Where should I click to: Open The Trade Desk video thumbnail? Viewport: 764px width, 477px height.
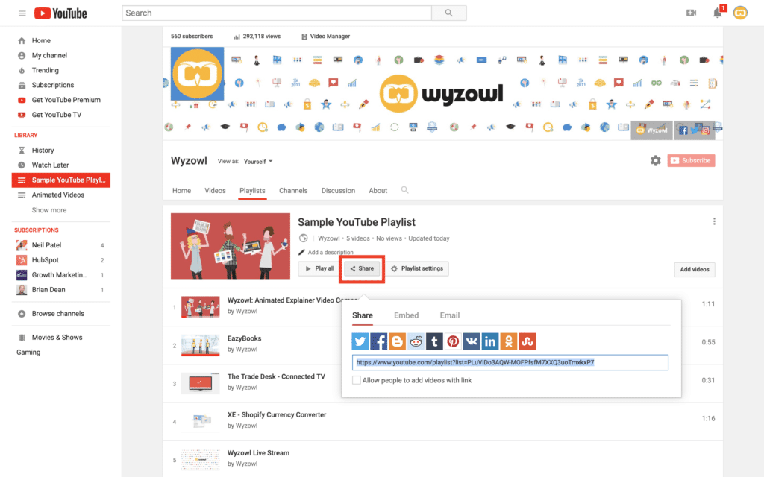coord(200,383)
